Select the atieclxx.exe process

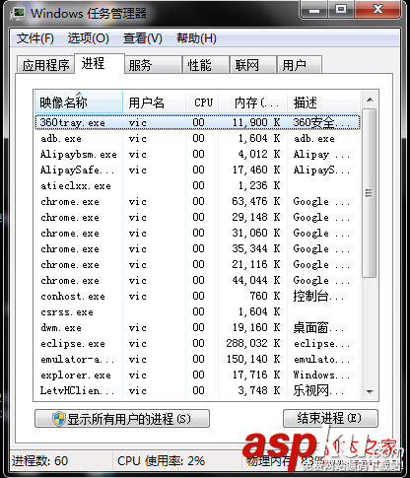click(197, 185)
